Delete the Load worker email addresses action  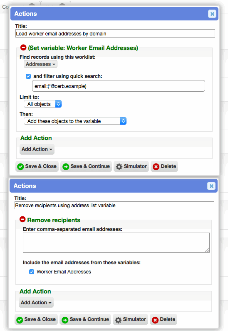tap(164, 166)
